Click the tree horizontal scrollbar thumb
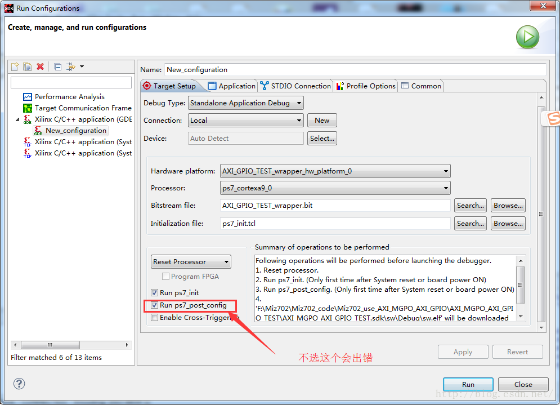Screen dimensions: 560x405 tap(50, 345)
